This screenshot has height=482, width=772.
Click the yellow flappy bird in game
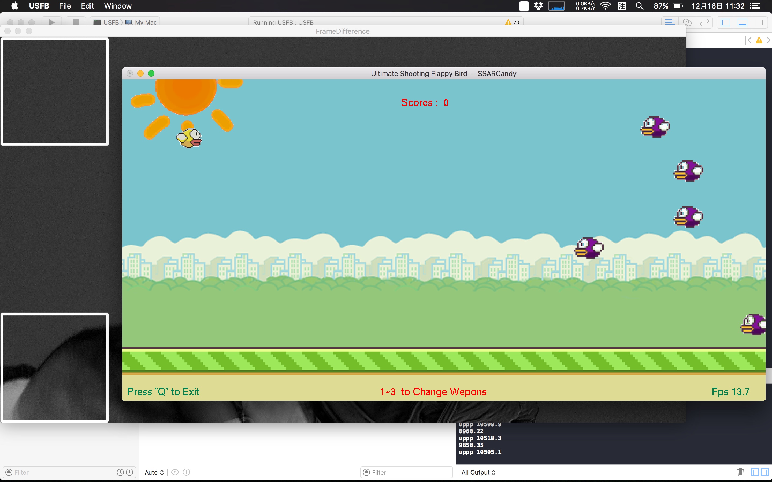click(x=190, y=138)
